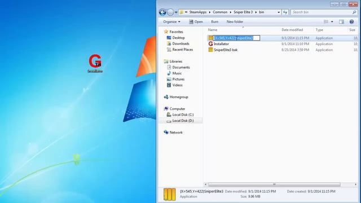Screen dimensions: 361x203
Task: Open Documents library
Action: [x=181, y=68]
